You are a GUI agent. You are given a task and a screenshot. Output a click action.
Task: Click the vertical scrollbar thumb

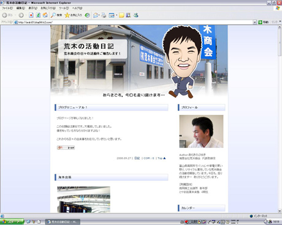click(x=280, y=42)
